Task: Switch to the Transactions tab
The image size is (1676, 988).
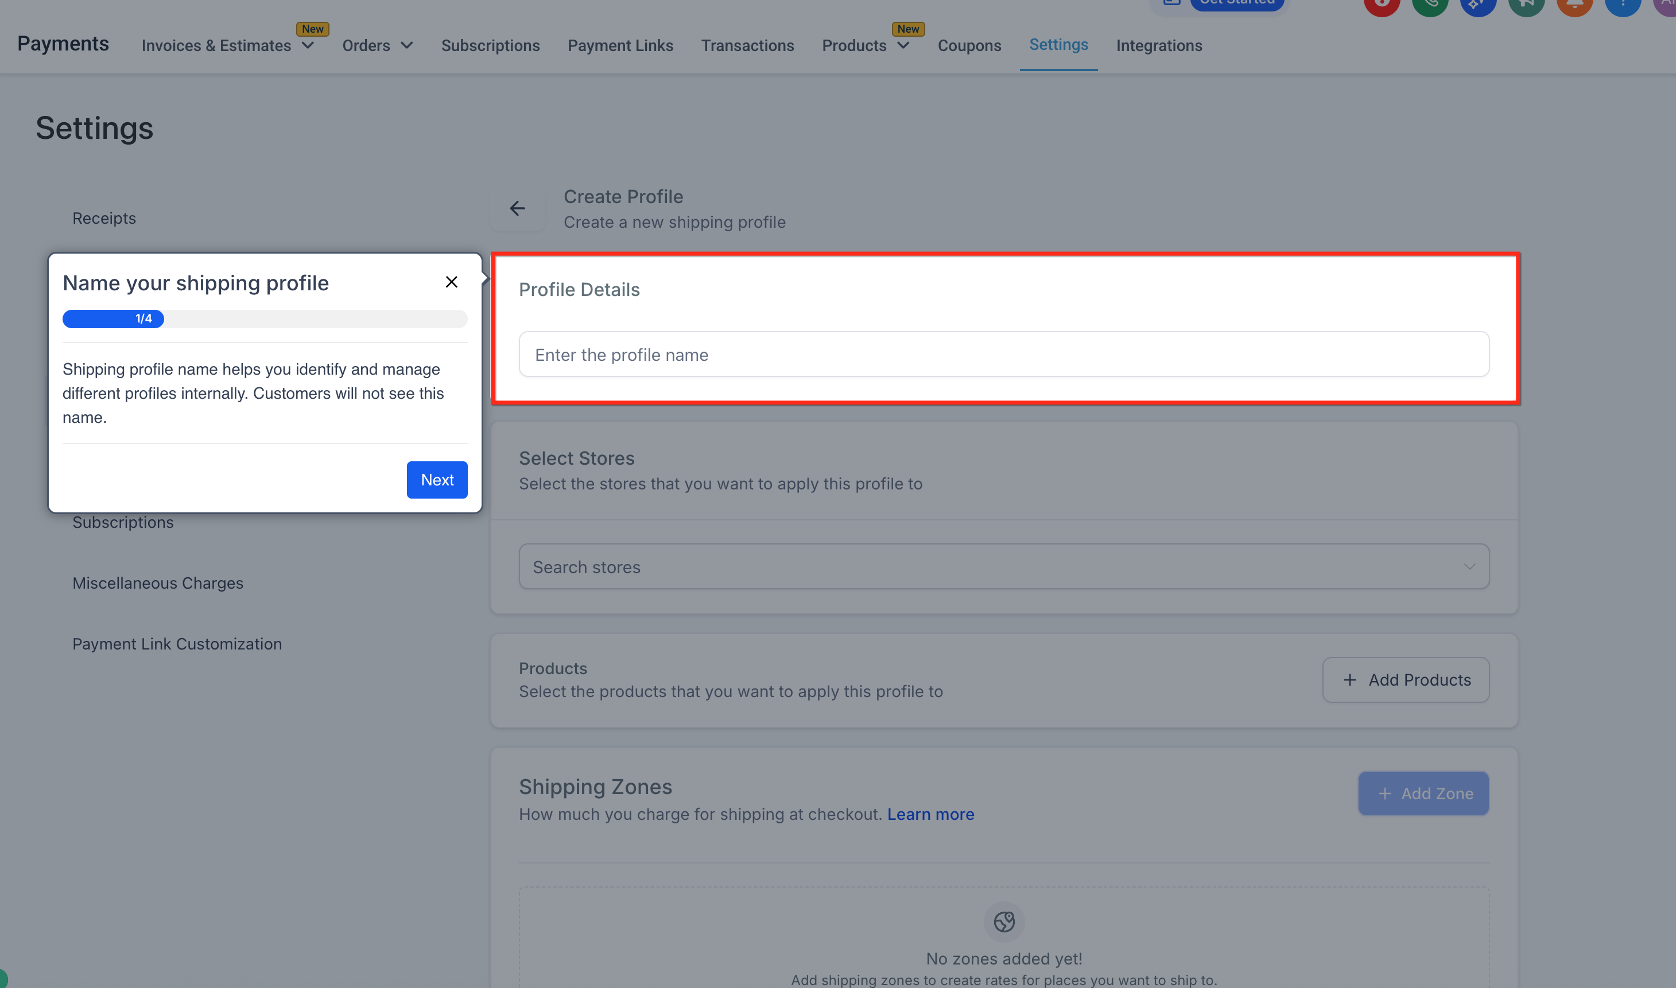Action: coord(747,46)
